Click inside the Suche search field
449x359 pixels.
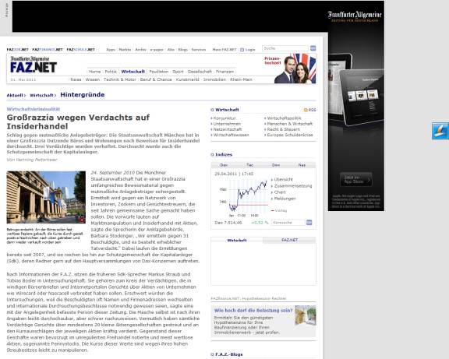click(x=285, y=48)
